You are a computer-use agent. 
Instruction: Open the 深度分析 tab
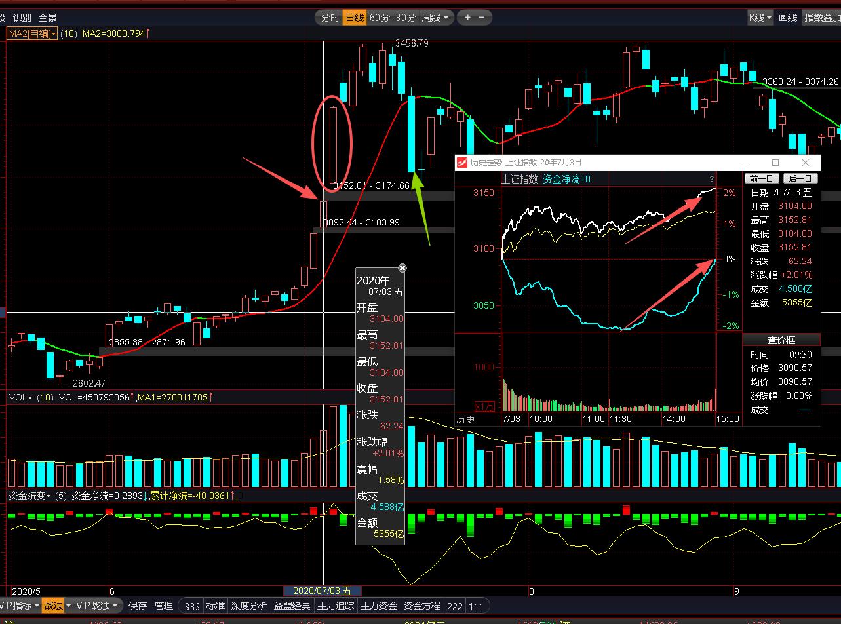click(249, 606)
